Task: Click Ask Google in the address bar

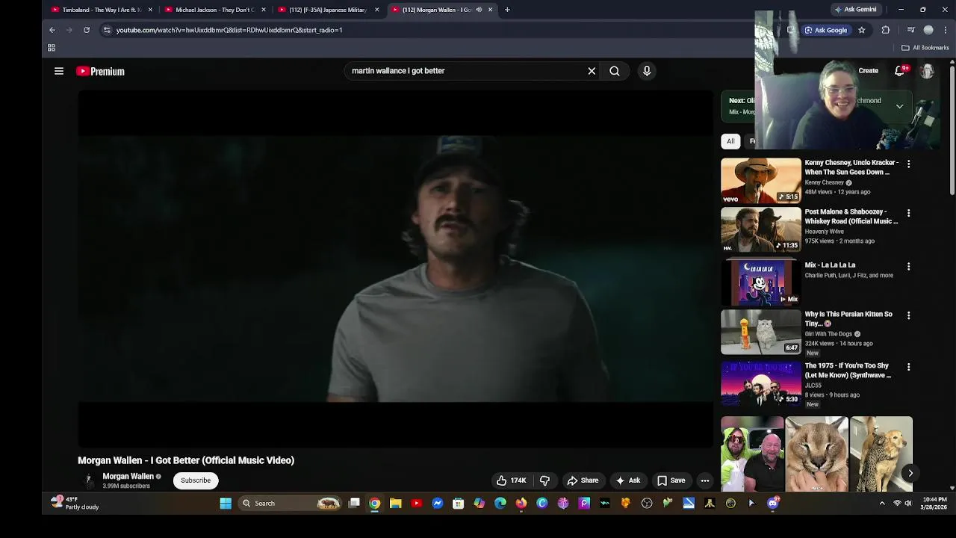Action: 825,30
